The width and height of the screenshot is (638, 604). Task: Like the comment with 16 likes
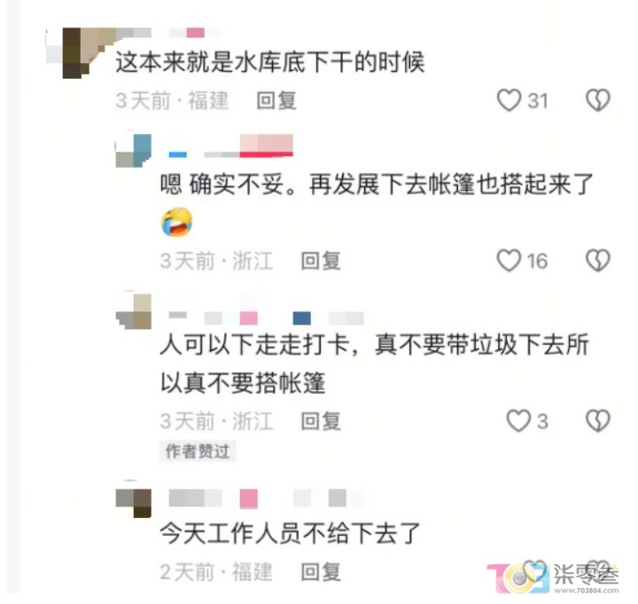(509, 260)
